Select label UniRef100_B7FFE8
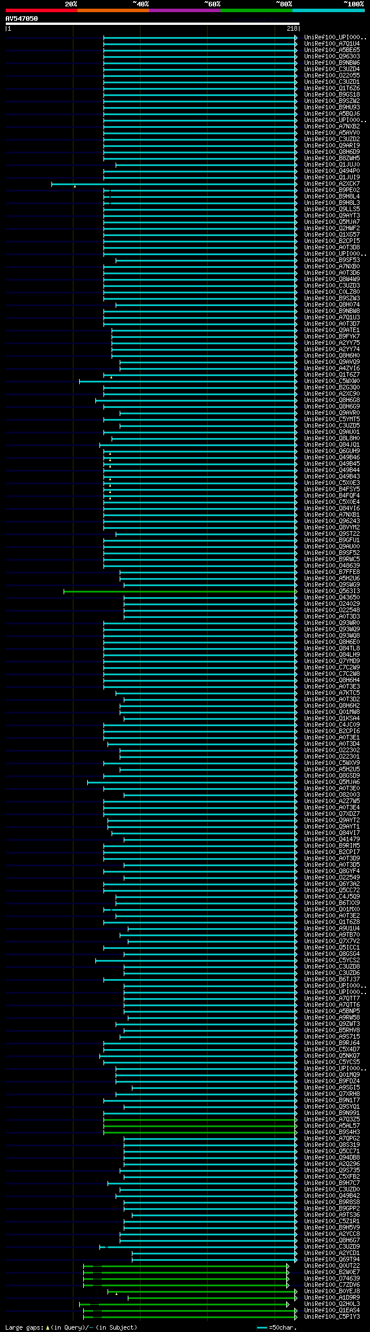The height and width of the screenshot is (1332, 370). tap(332, 572)
